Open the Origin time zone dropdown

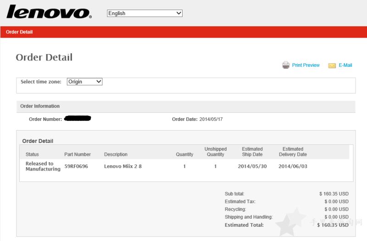[84, 82]
